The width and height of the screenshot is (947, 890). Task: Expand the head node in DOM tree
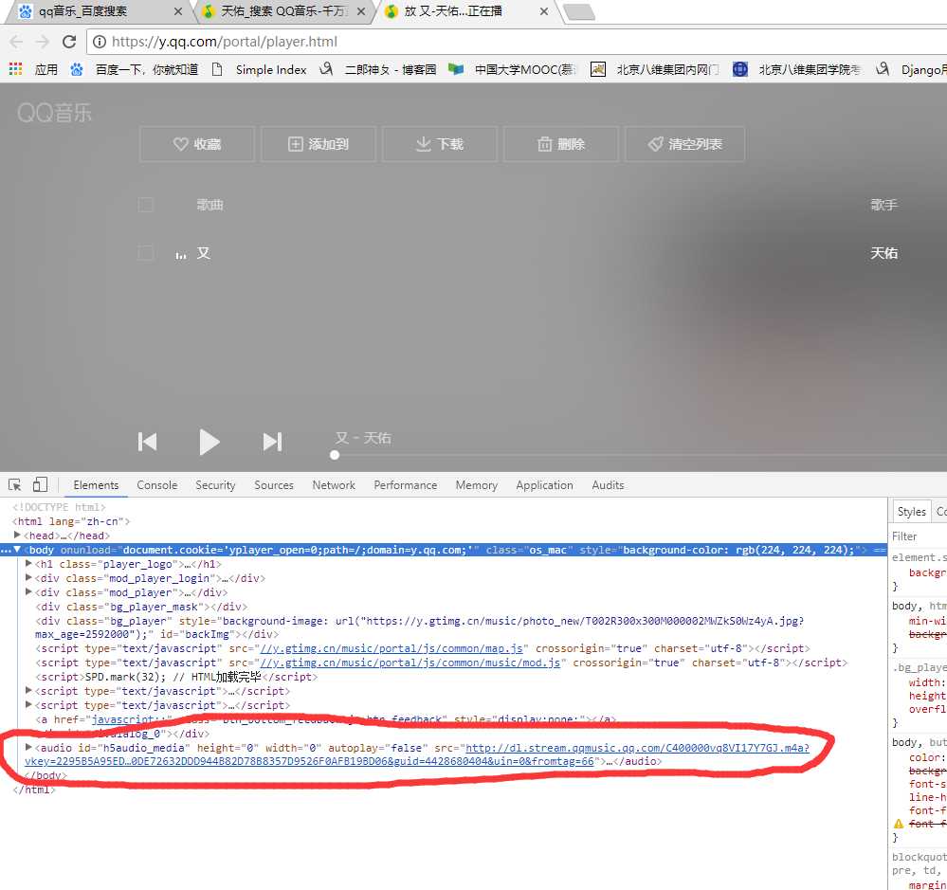pos(17,535)
